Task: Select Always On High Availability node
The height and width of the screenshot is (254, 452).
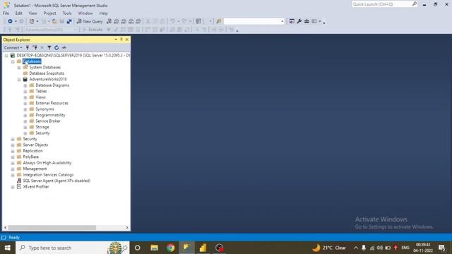Action: 47,163
